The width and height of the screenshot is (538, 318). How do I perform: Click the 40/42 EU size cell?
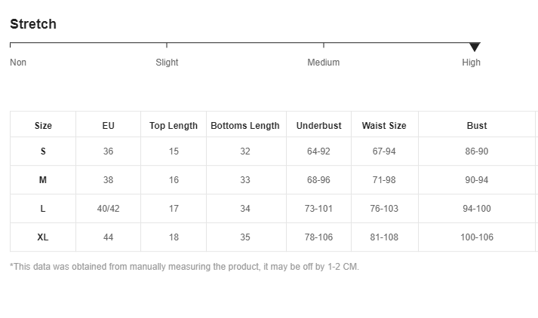pos(108,208)
